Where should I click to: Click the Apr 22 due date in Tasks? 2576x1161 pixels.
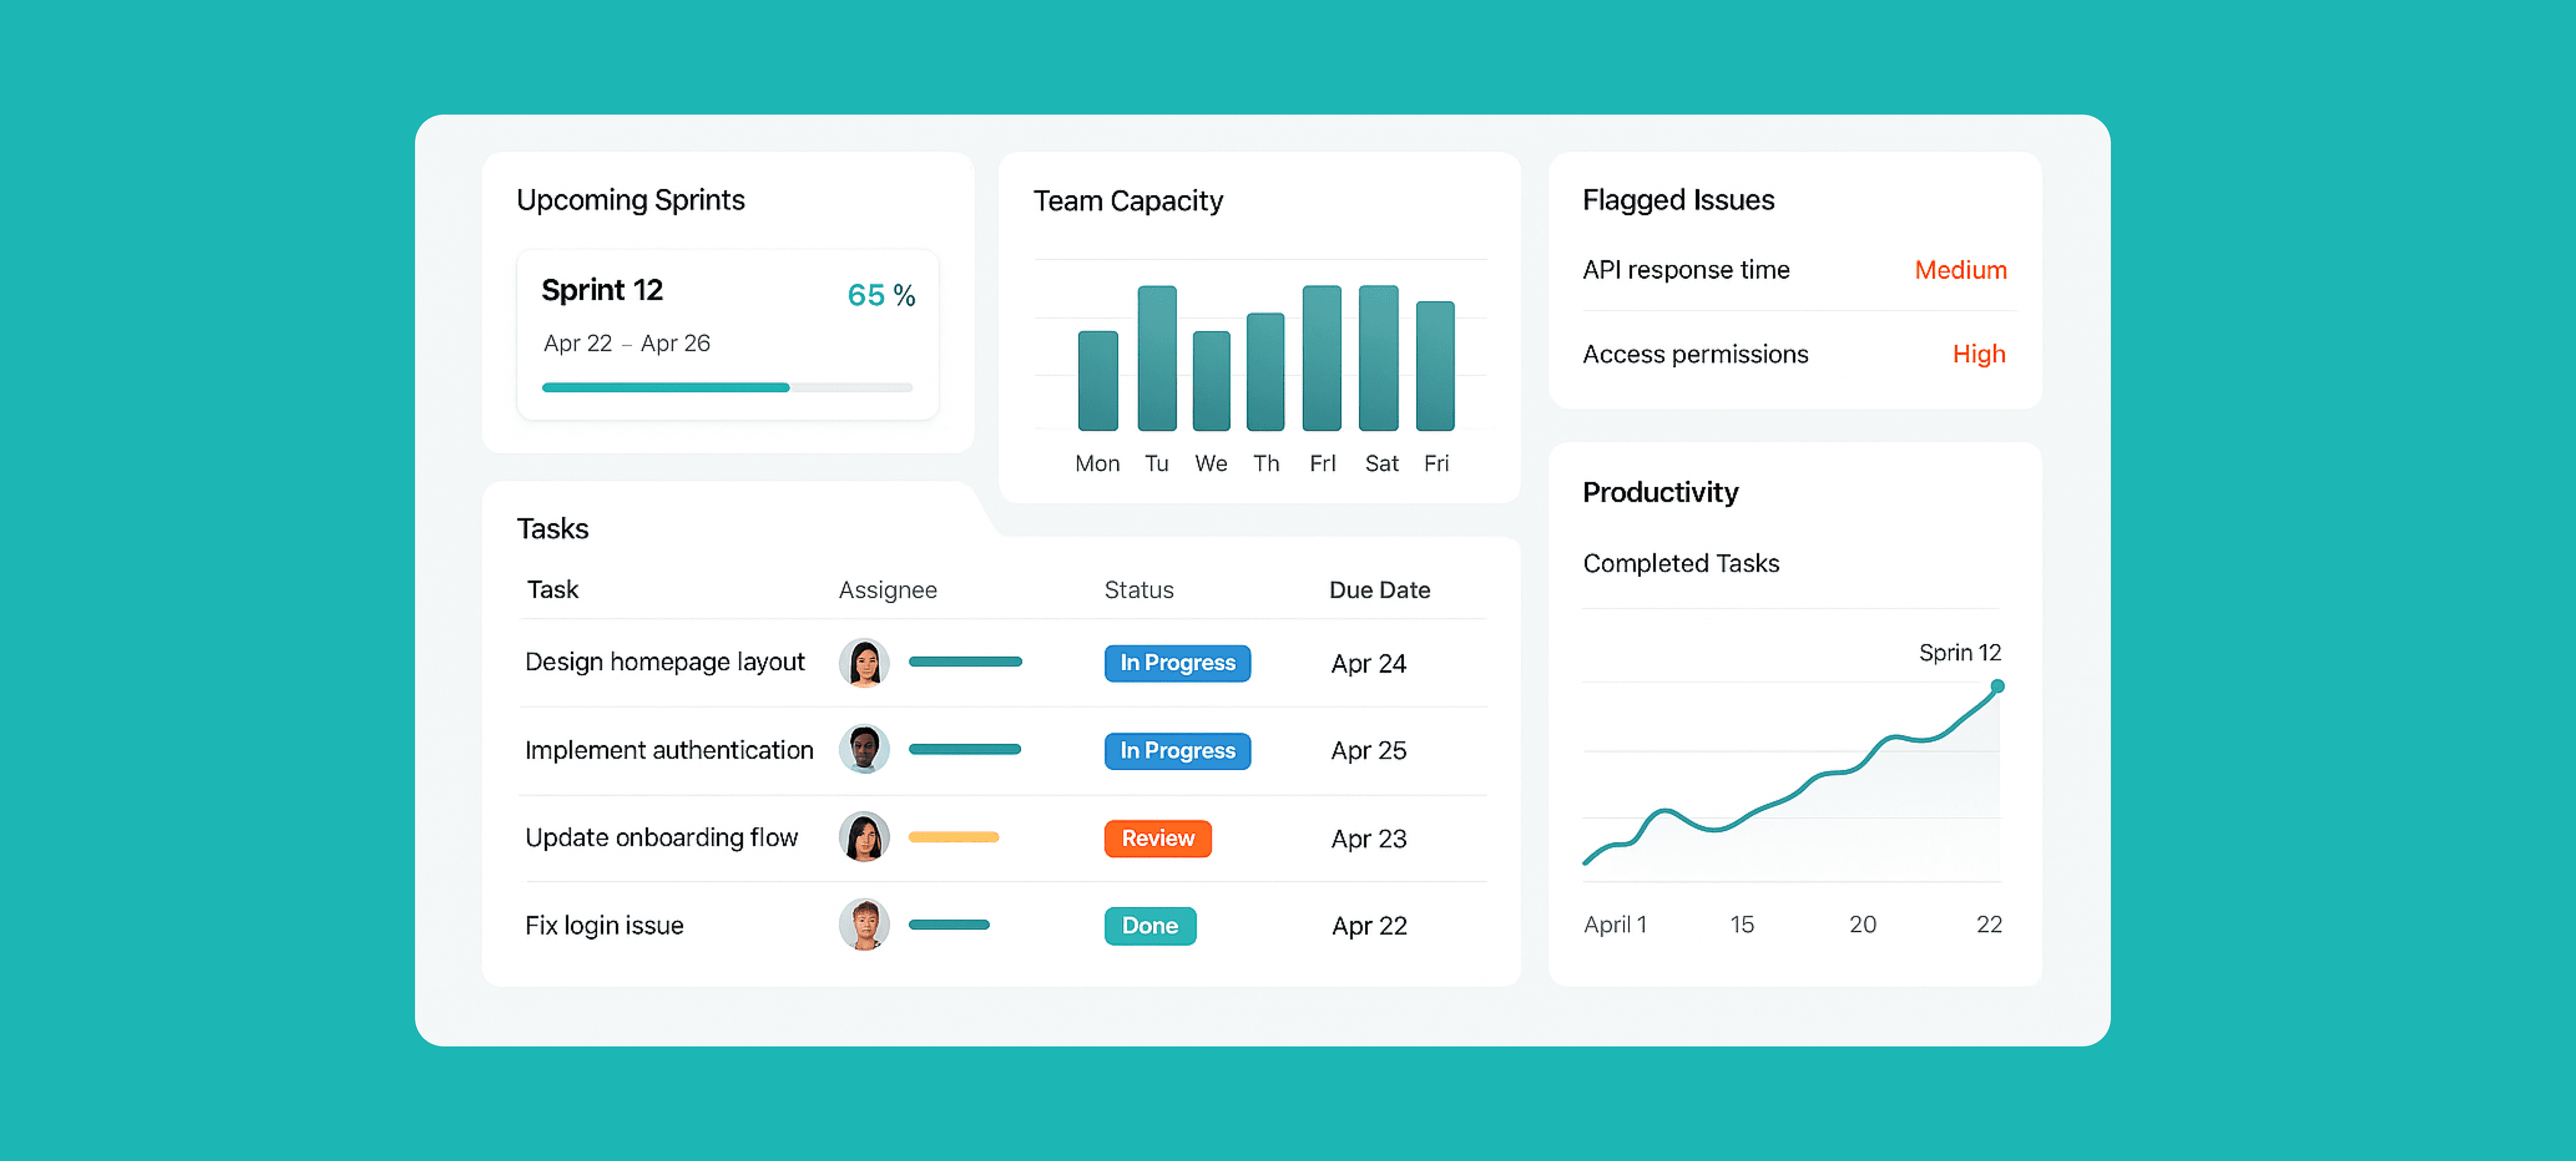1369,926
